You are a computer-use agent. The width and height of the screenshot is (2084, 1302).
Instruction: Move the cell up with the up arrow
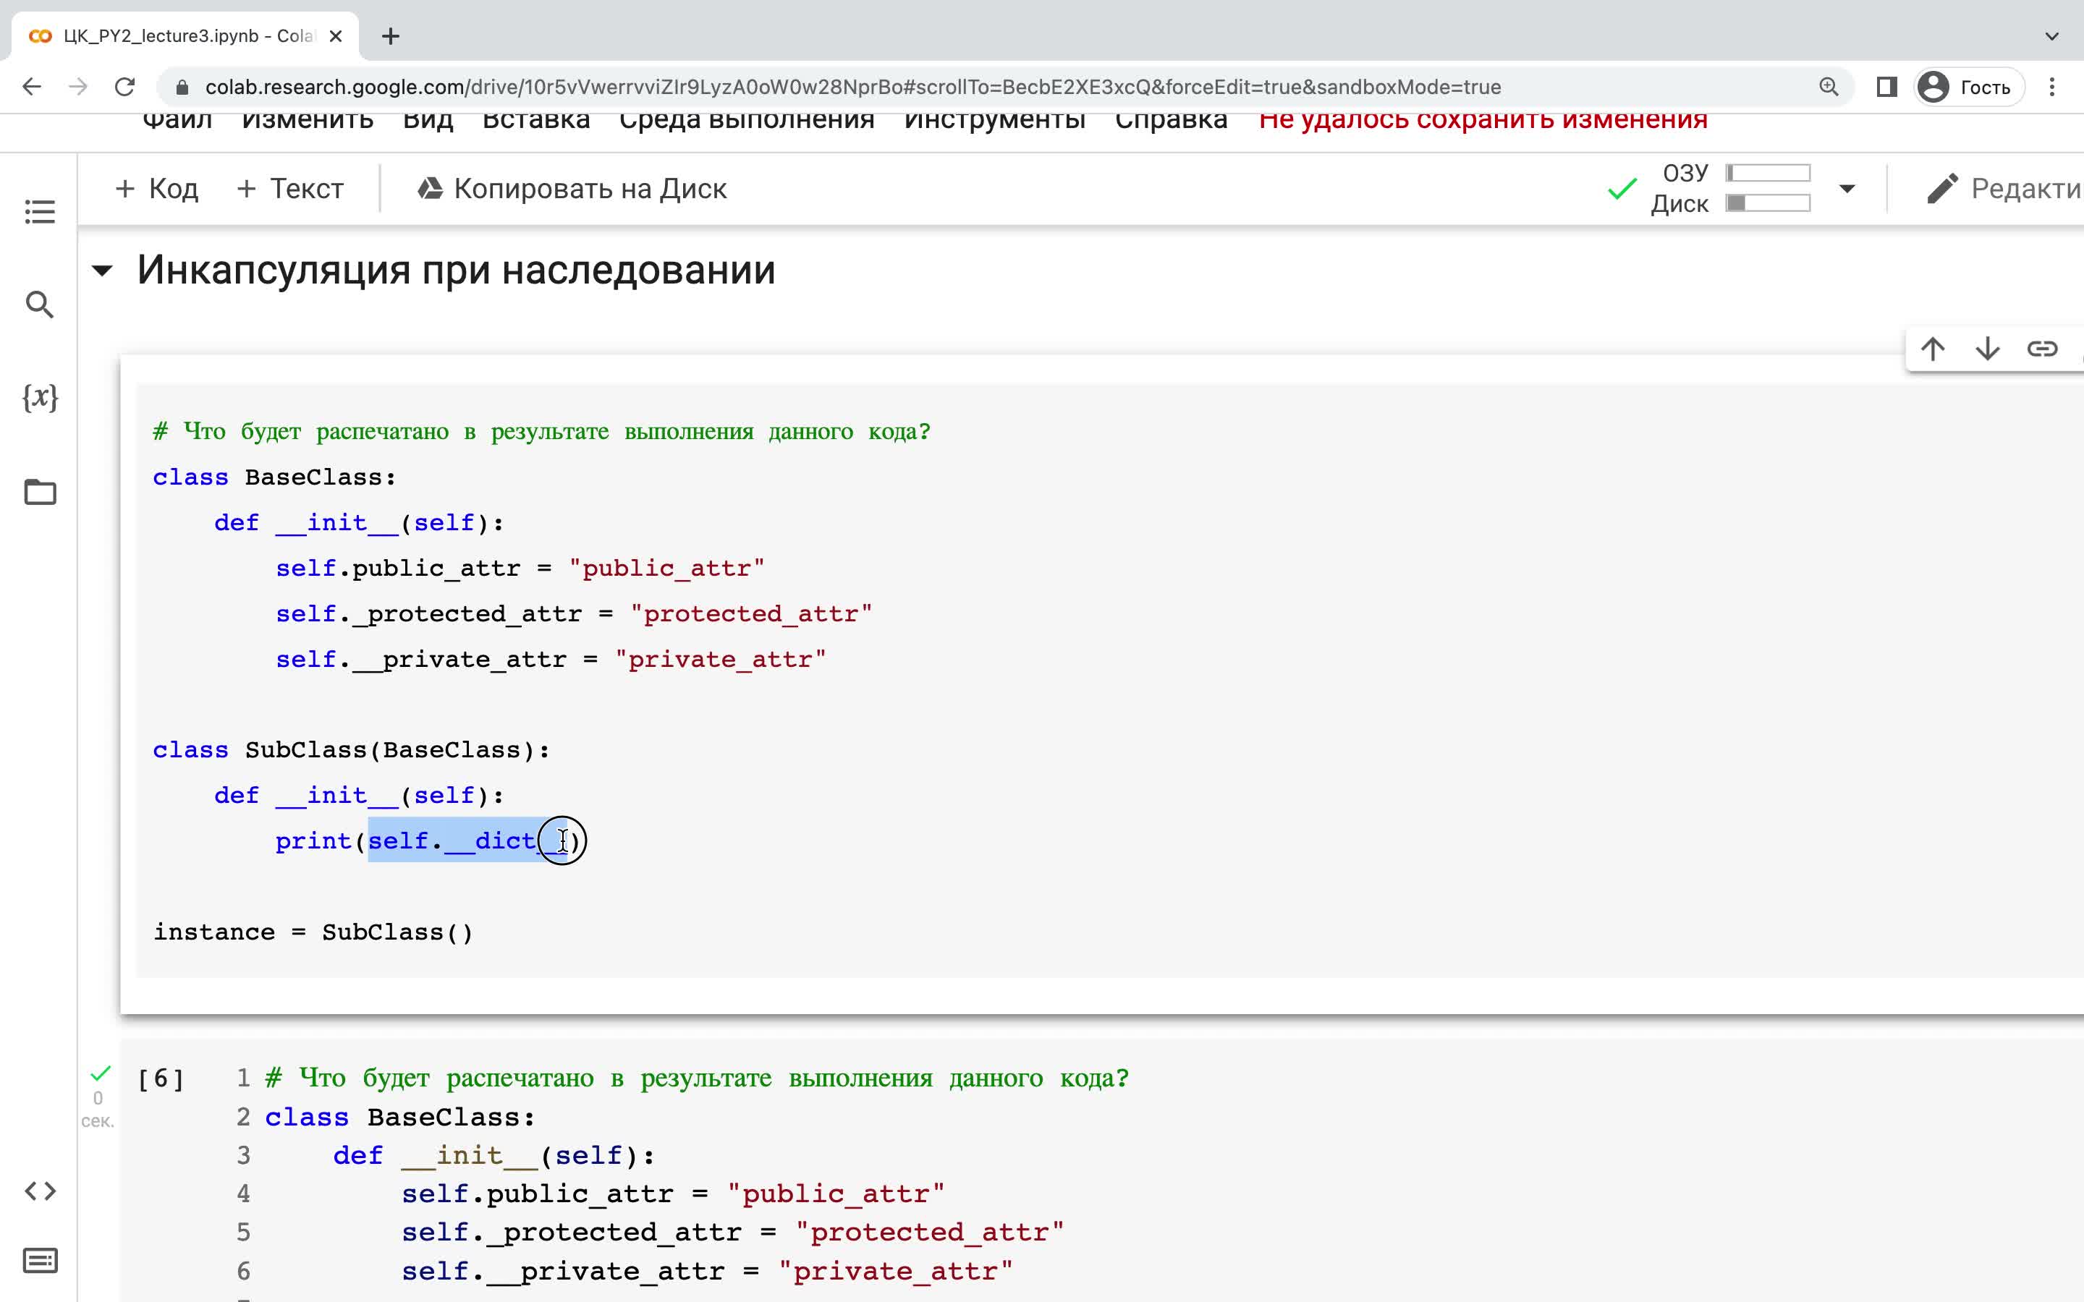[x=1933, y=349]
